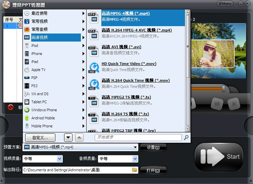253x184 pixels.
Task: Expand the Tablet PC submenu arrow
Action: coord(83,102)
